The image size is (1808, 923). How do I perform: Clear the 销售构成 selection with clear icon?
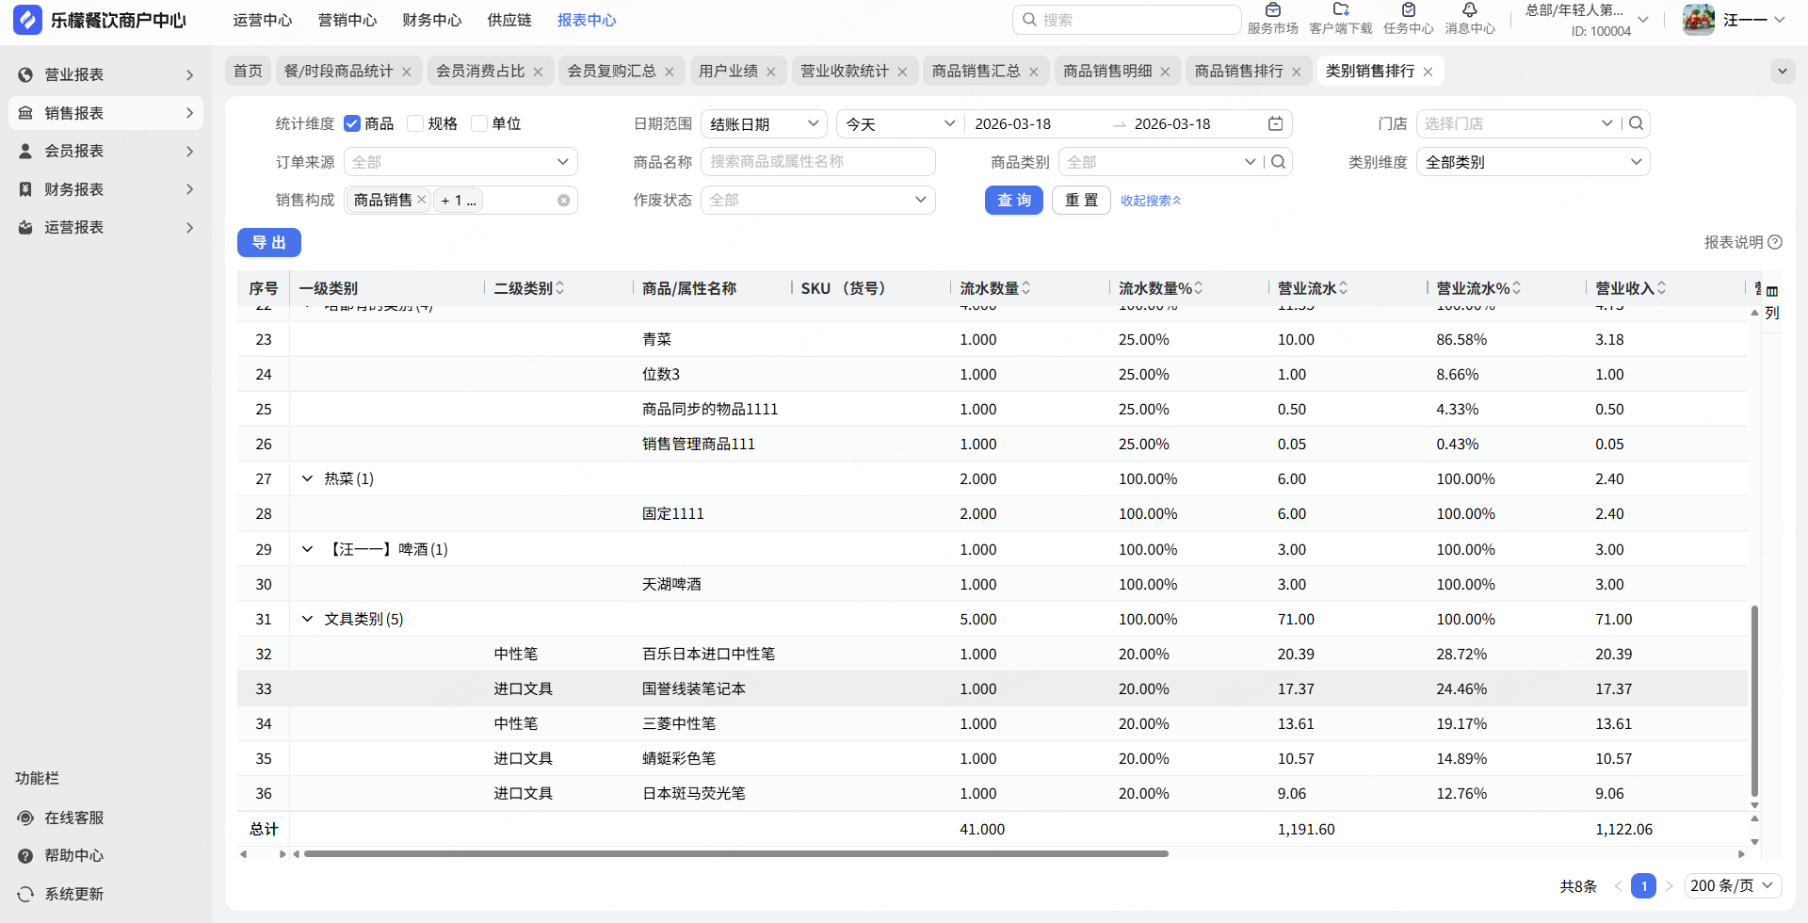(x=563, y=201)
